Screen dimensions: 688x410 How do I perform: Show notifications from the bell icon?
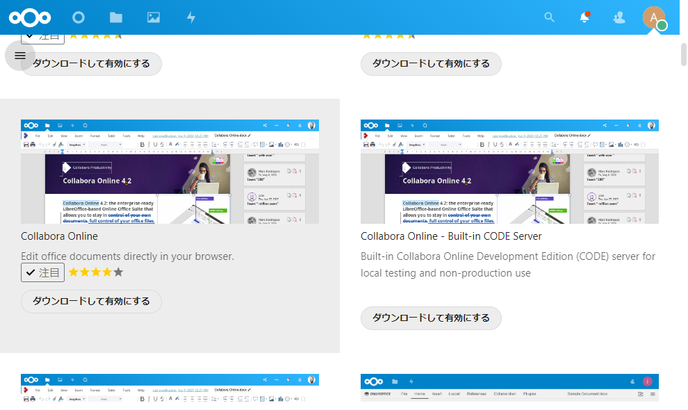coord(584,17)
